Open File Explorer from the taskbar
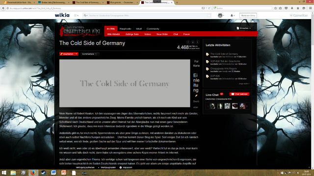 (13, 173)
